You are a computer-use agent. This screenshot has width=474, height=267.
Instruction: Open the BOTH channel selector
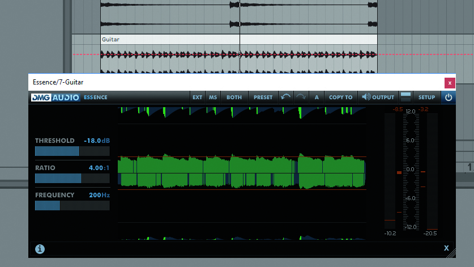coord(234,97)
